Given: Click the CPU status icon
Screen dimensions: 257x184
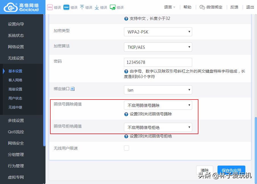Looking at the screenshot, I should coord(50,7).
